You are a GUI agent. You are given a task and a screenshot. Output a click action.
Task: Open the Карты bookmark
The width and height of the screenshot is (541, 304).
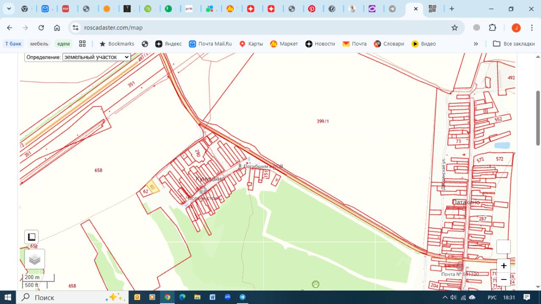[x=251, y=43]
